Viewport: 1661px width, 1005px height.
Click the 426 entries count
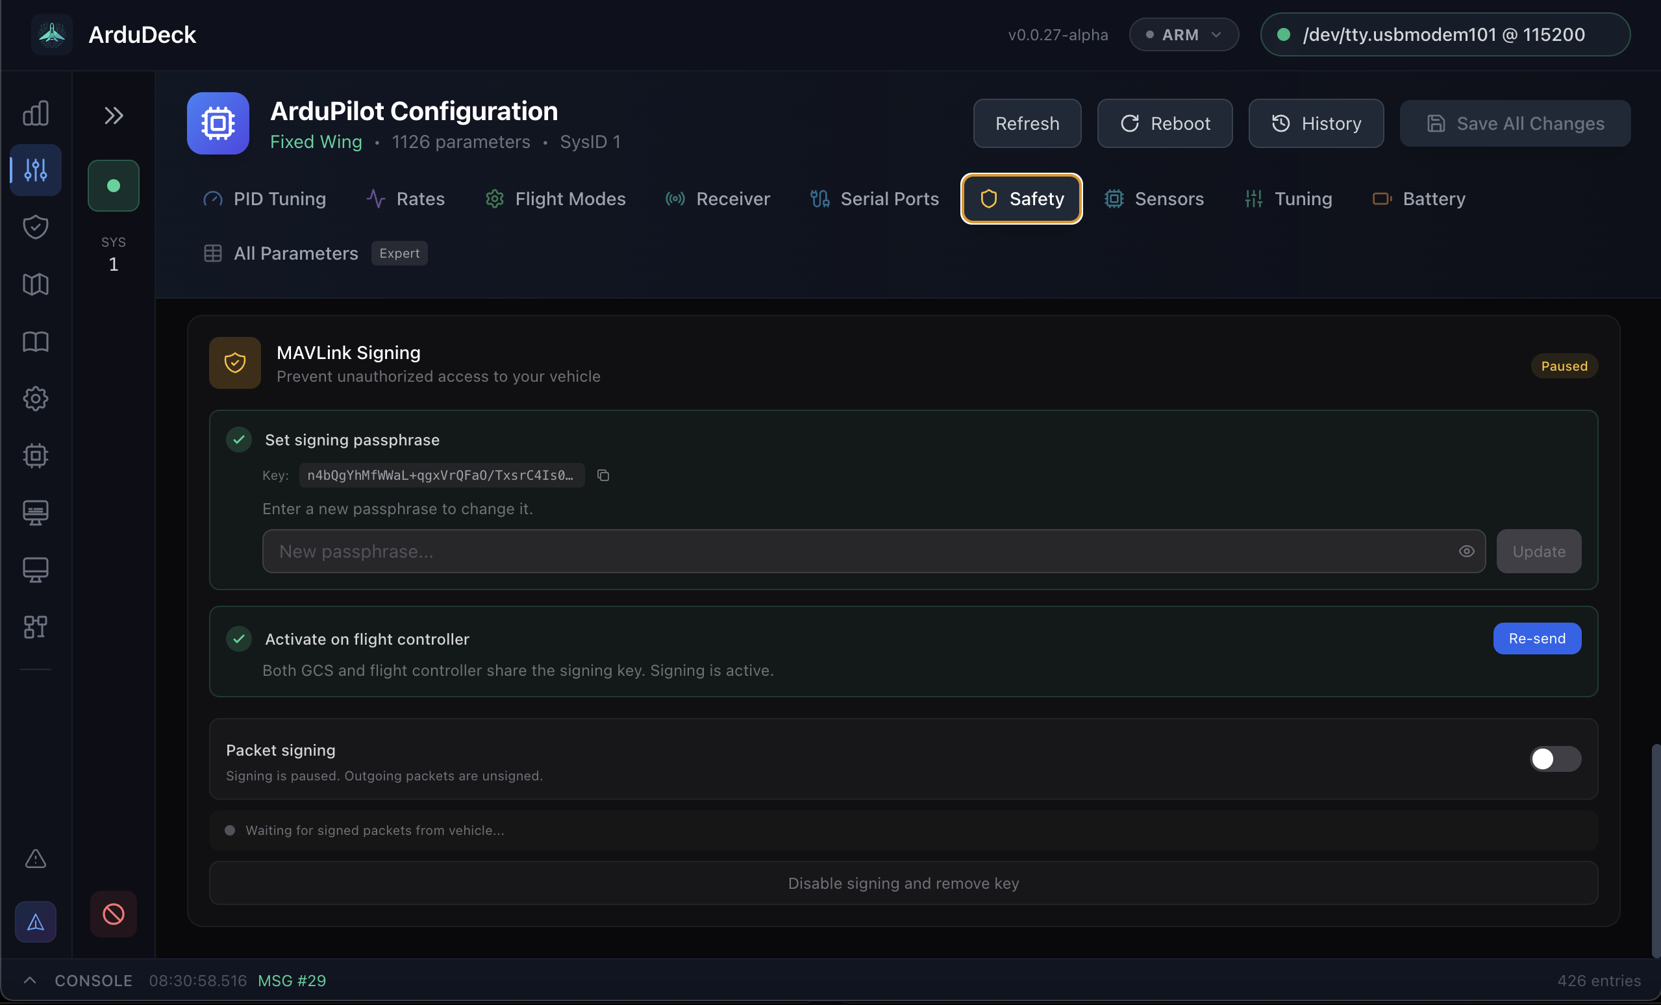tap(1598, 980)
